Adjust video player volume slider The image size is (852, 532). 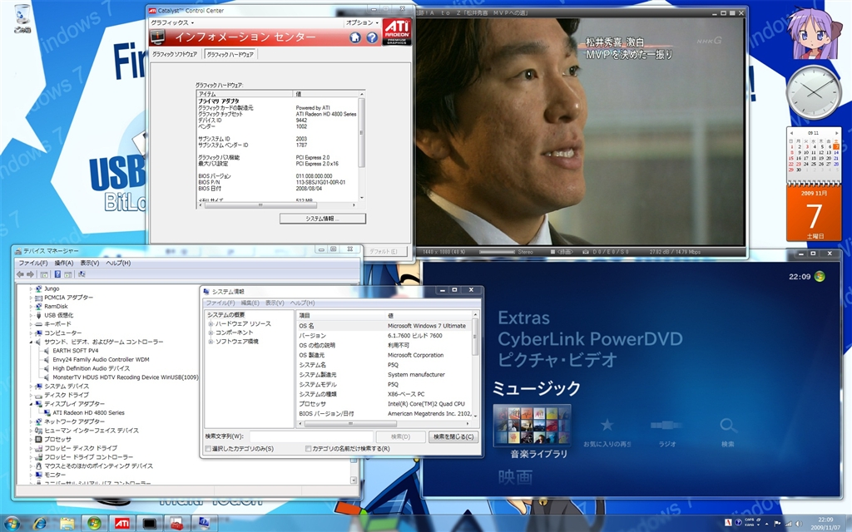tap(497, 252)
